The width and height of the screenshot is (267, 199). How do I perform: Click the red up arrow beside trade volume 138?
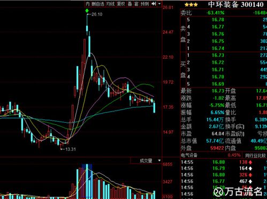point(250,162)
